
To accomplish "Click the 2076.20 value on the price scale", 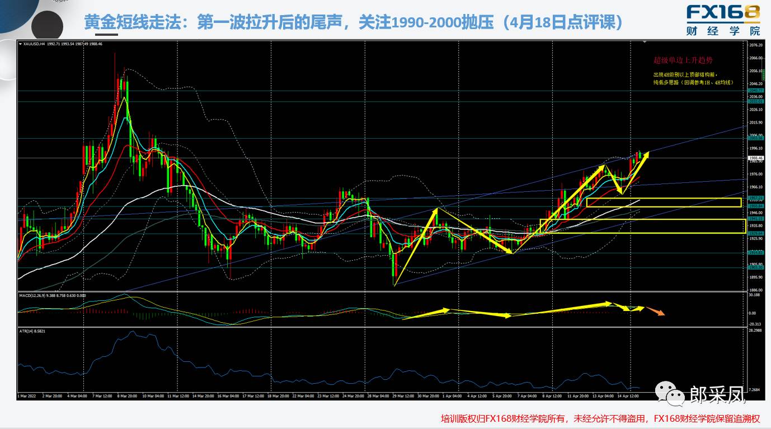I will pyautogui.click(x=755, y=45).
